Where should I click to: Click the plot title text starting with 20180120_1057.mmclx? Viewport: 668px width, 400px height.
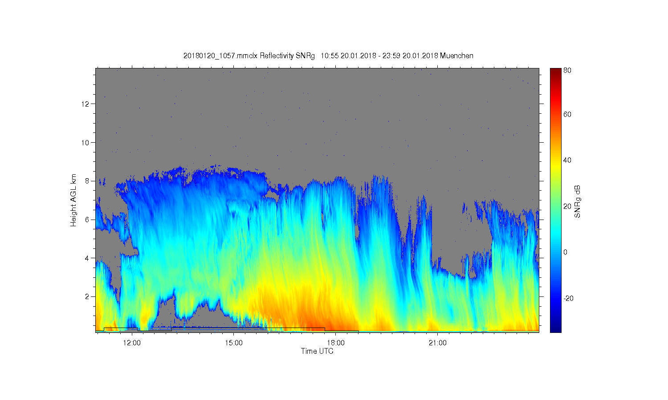[x=328, y=56]
